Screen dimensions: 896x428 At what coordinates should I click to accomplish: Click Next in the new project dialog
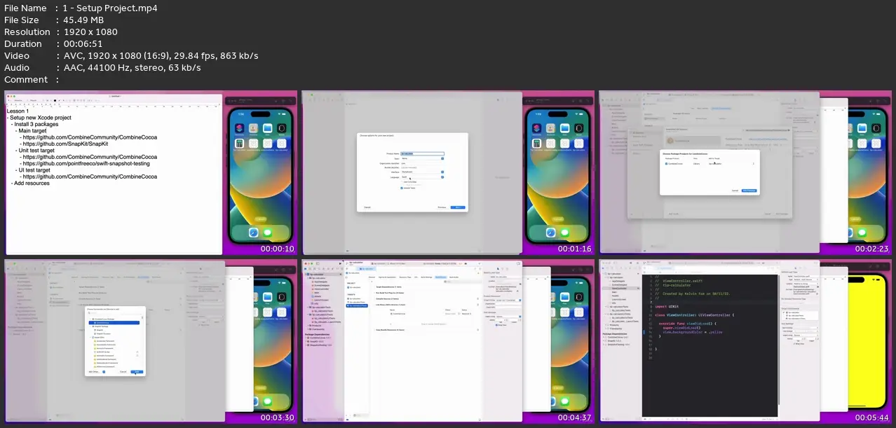pyautogui.click(x=457, y=207)
